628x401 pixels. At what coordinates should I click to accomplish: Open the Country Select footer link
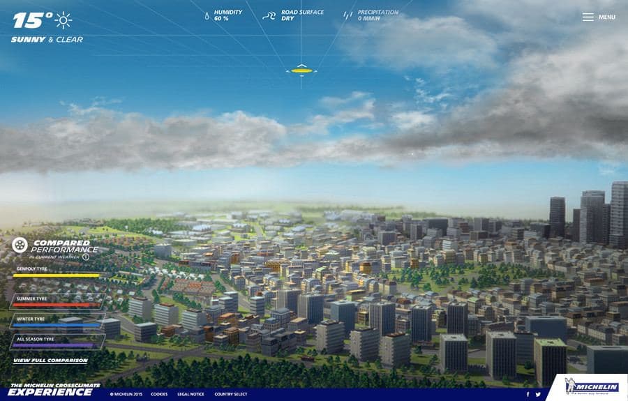click(231, 394)
